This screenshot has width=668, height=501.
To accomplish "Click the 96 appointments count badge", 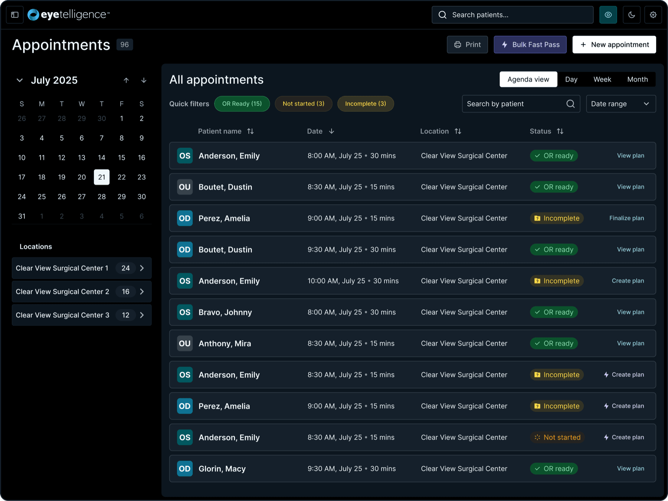I will pos(125,45).
